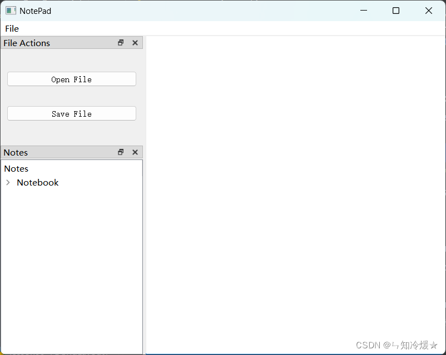Close the NotePad window

click(x=429, y=11)
